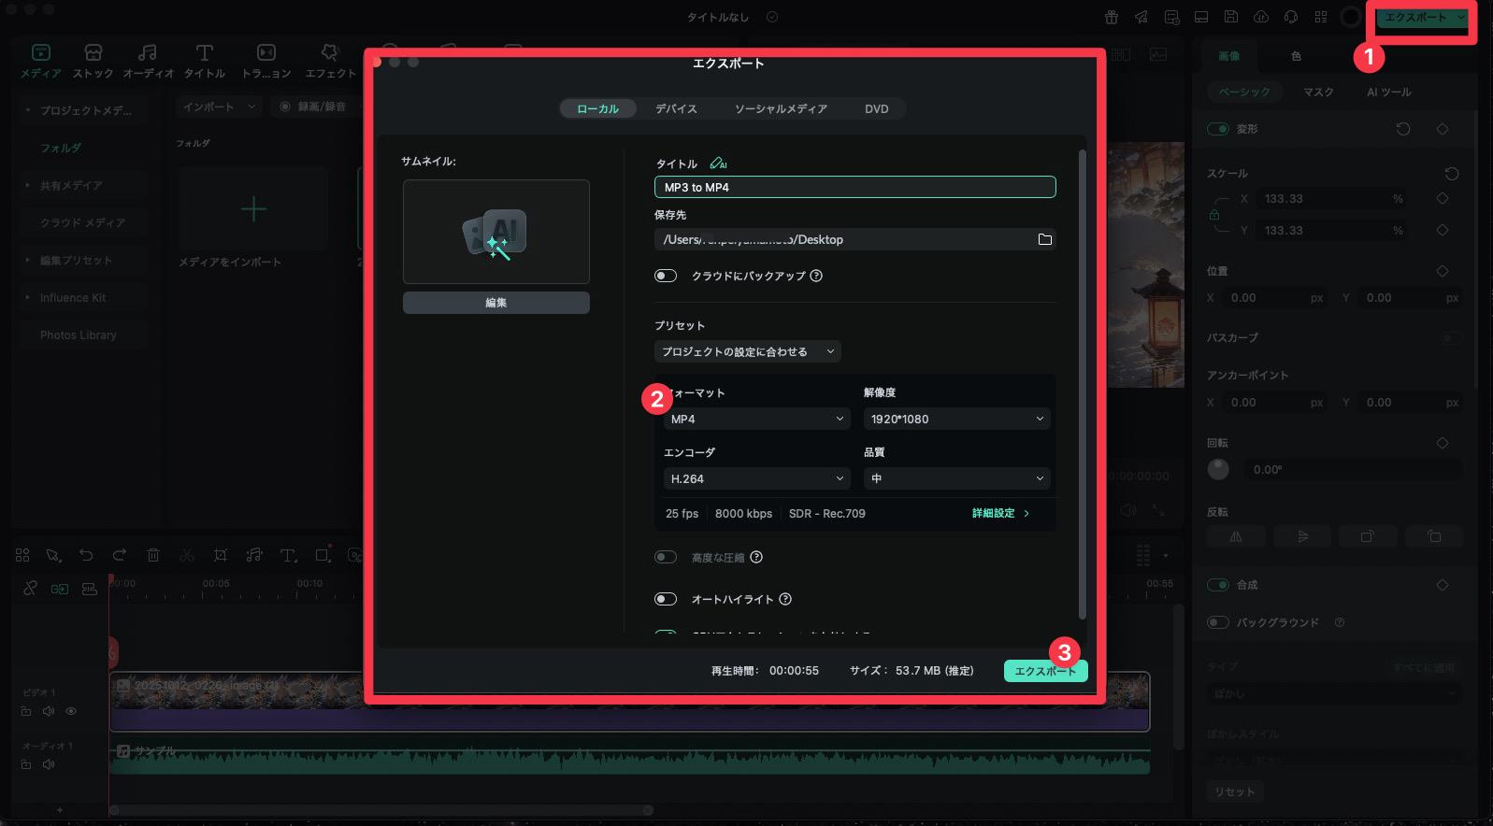Switch to the DVD export tab
The image size is (1493, 826).
pyautogui.click(x=877, y=109)
